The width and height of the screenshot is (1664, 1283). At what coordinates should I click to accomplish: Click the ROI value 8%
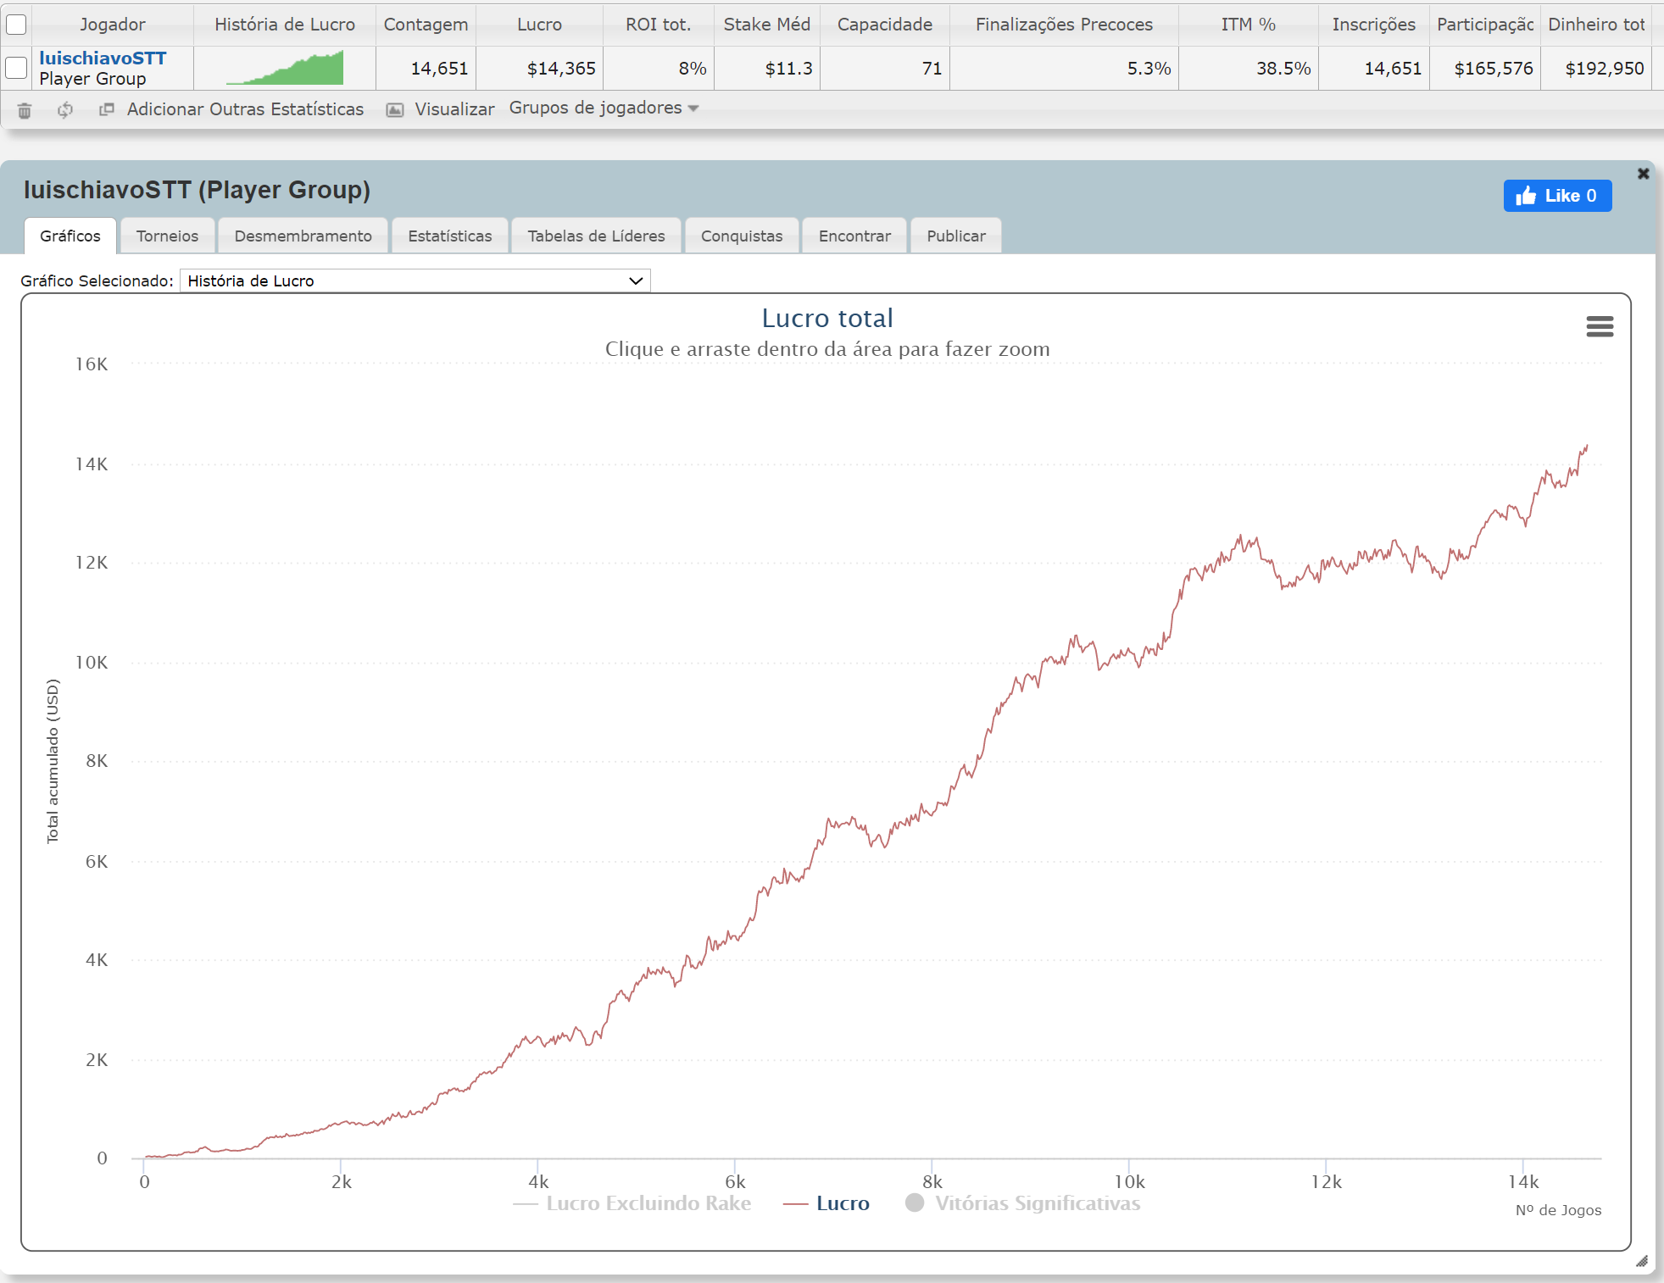pos(693,69)
